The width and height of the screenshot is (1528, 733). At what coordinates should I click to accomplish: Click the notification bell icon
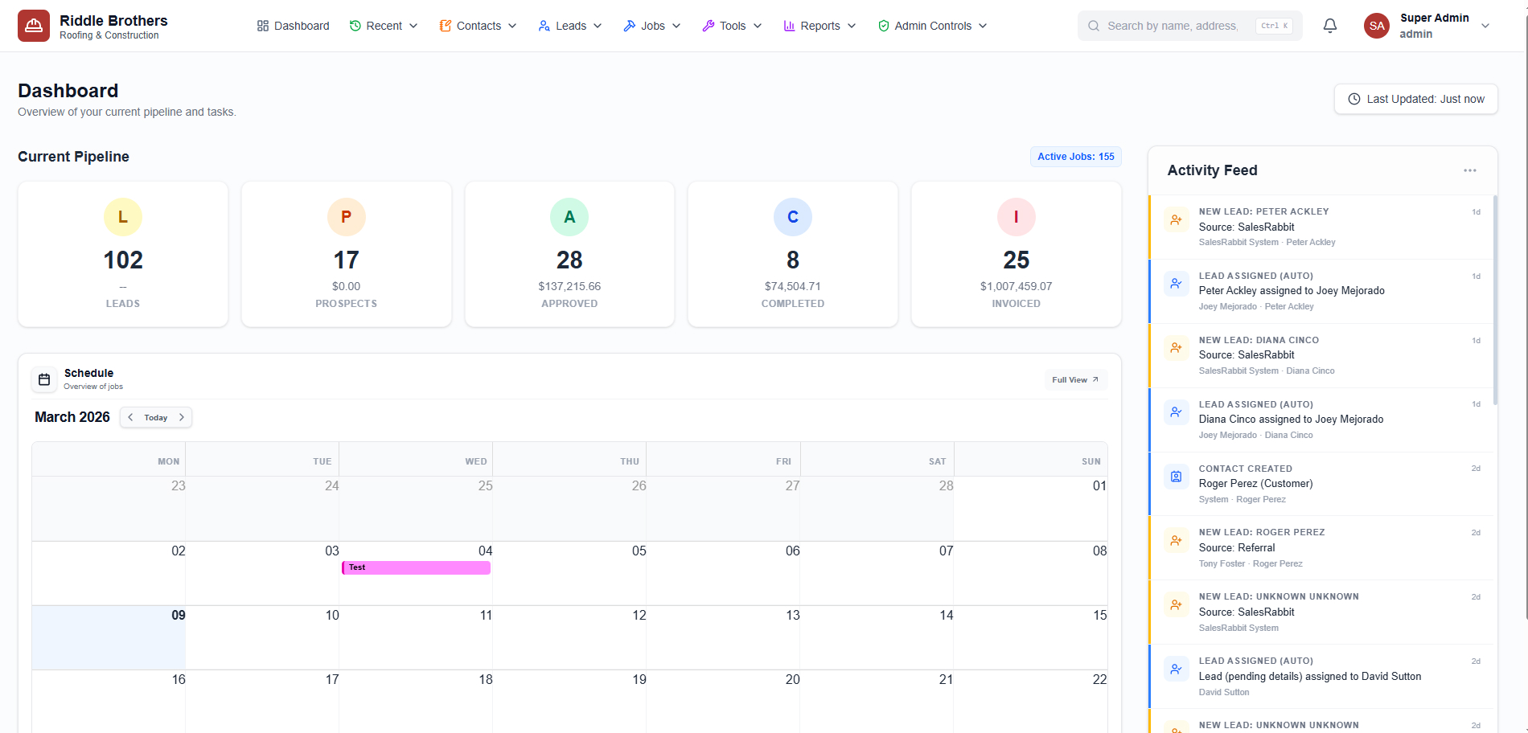tap(1329, 25)
